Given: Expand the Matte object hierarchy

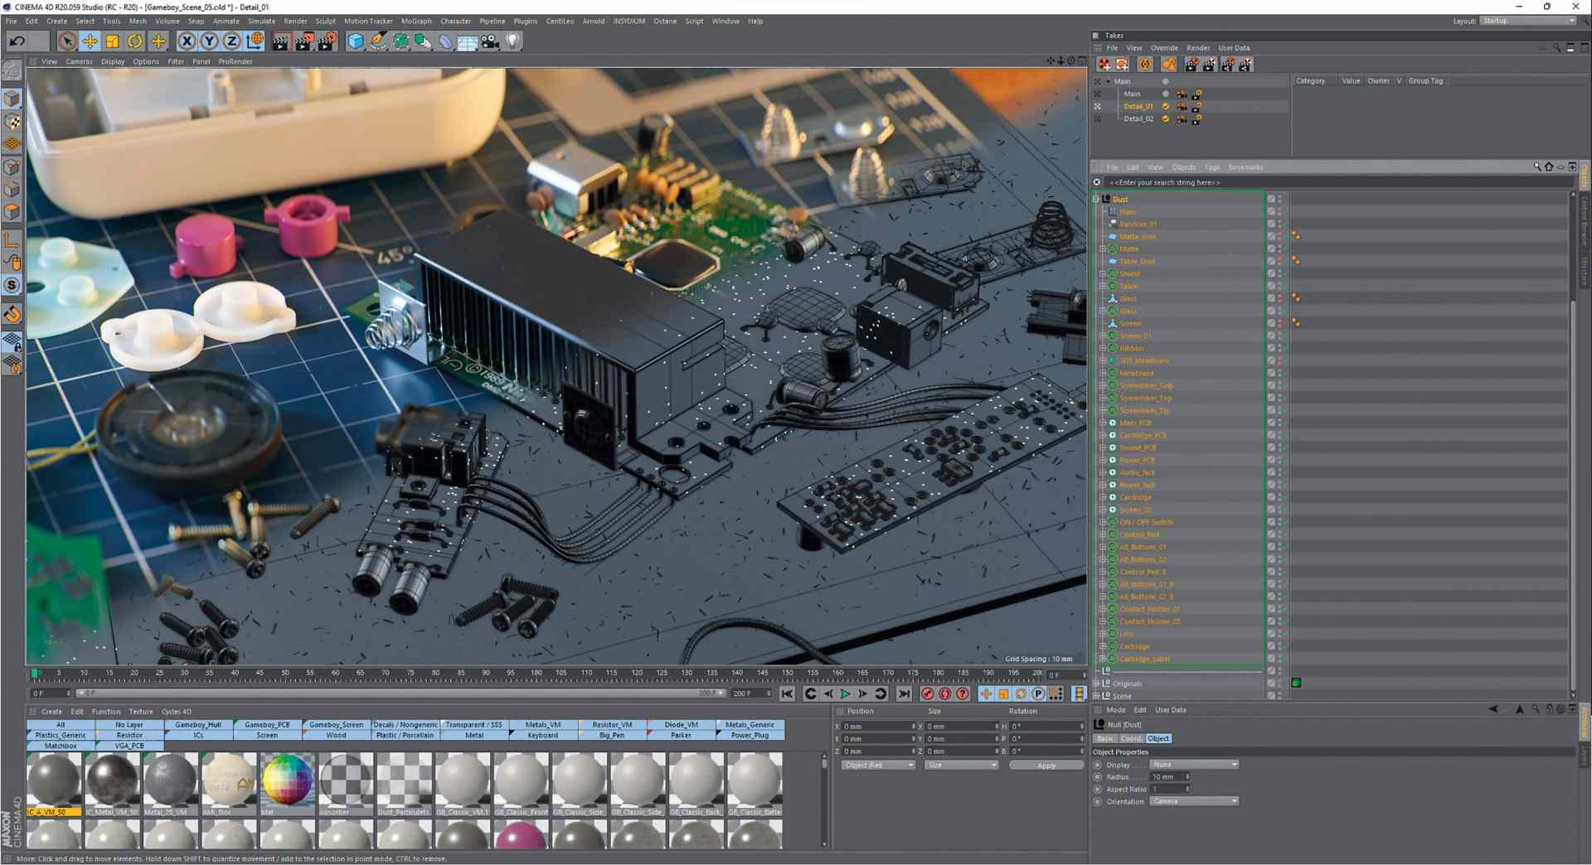Looking at the screenshot, I should coord(1102,249).
